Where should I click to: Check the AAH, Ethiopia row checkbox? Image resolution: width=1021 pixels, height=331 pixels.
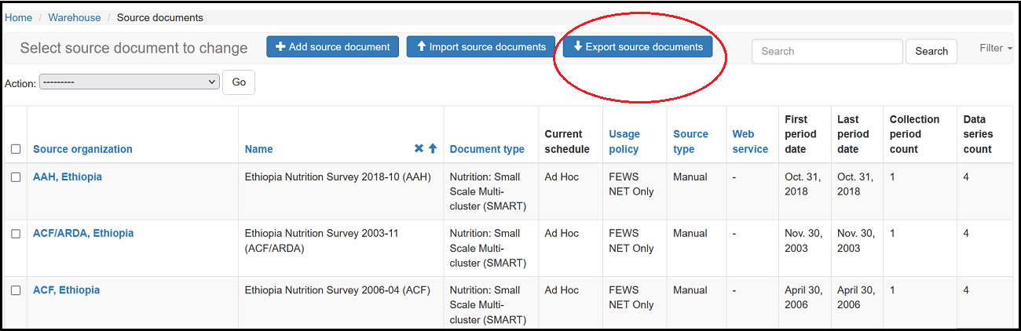[x=16, y=177]
